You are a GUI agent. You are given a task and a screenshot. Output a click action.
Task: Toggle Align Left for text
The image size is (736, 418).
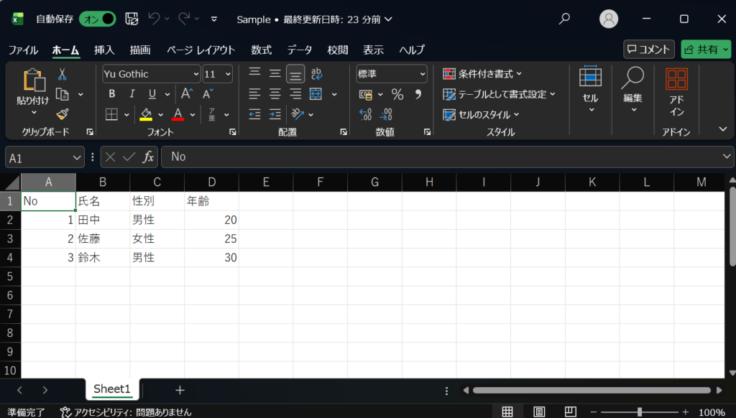254,94
